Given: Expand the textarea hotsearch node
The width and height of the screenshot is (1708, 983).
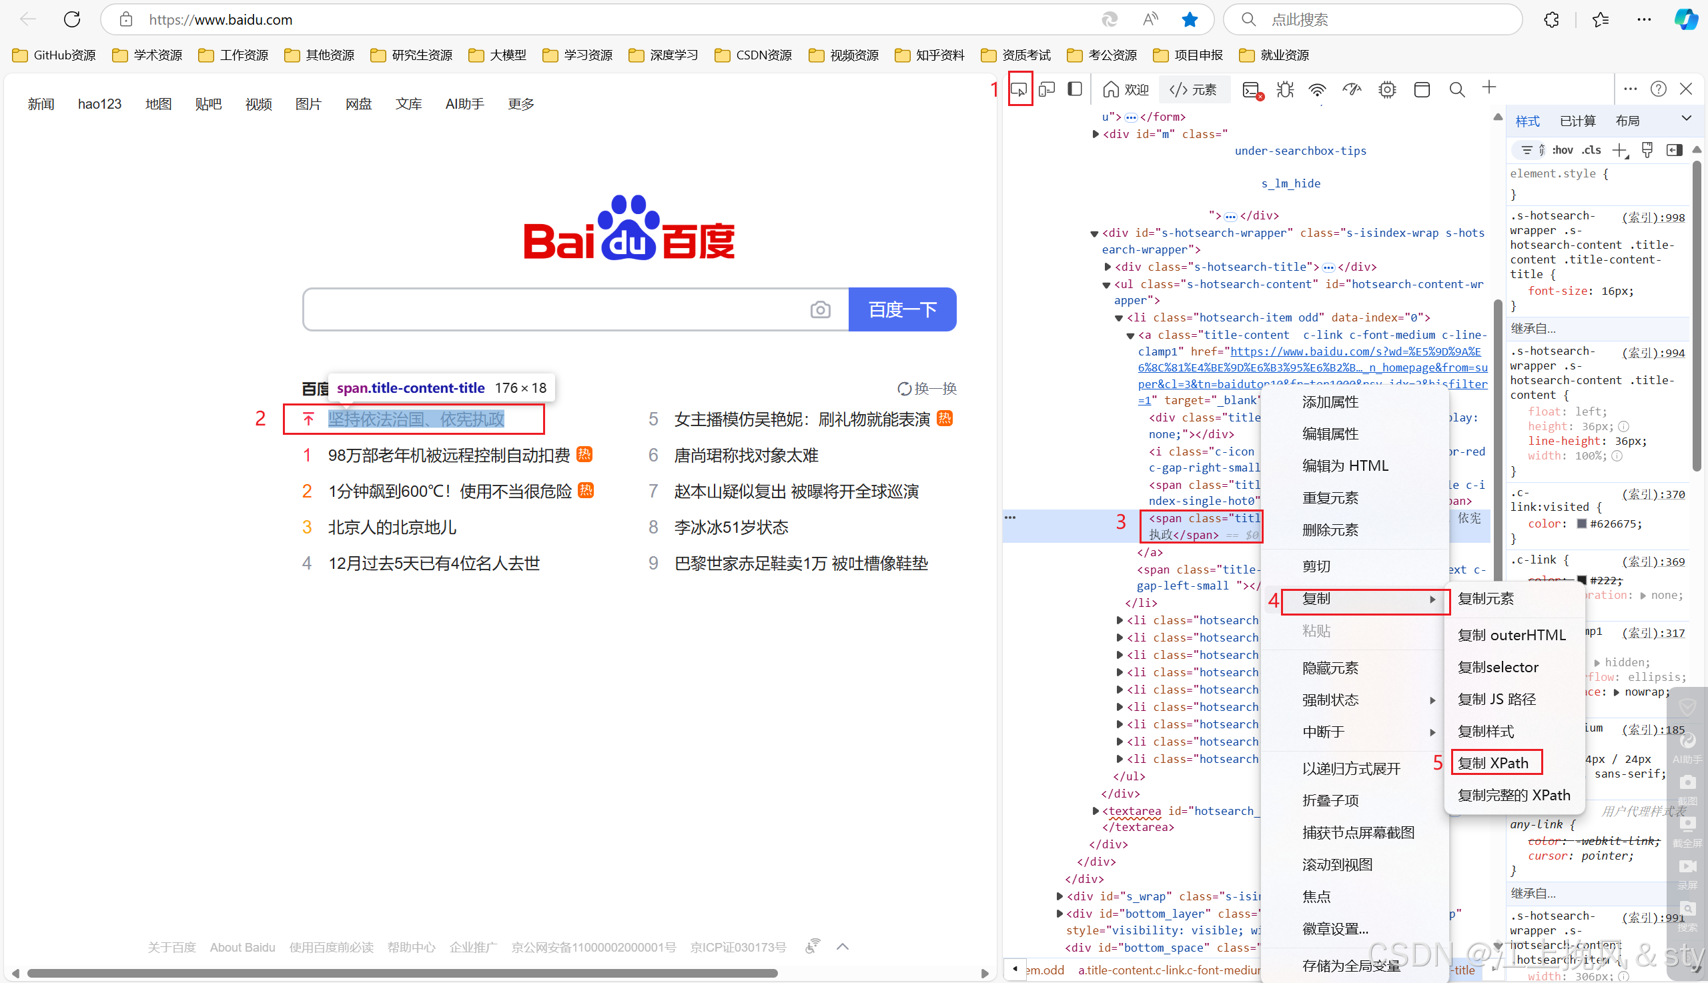Looking at the screenshot, I should [1096, 811].
